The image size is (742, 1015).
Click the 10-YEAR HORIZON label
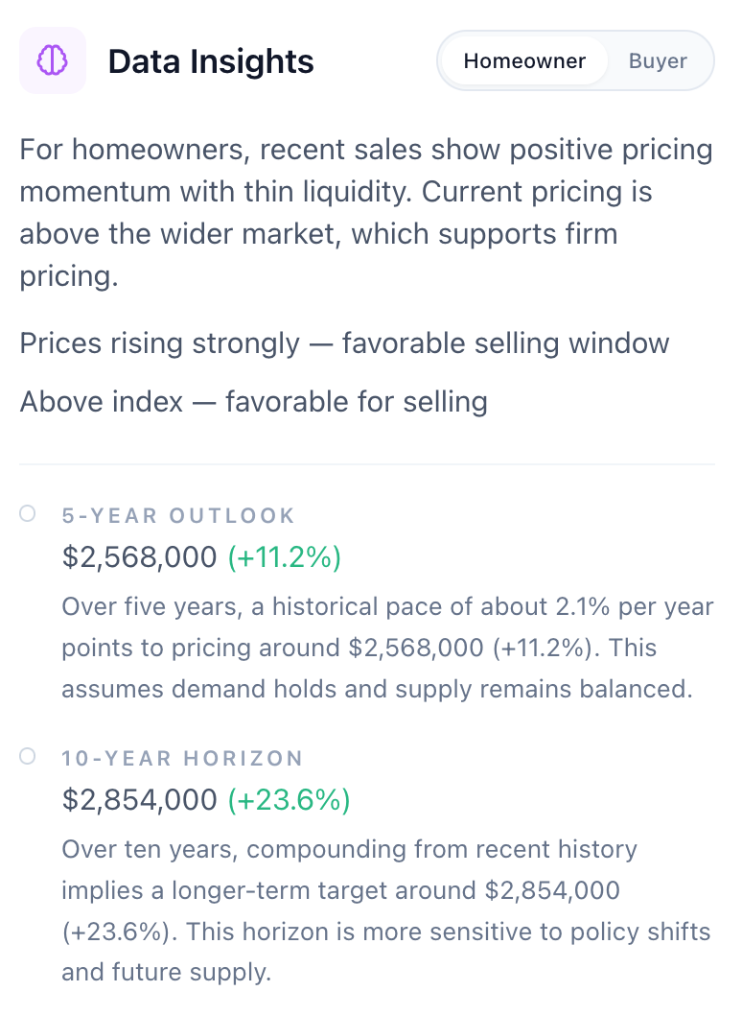click(x=182, y=759)
